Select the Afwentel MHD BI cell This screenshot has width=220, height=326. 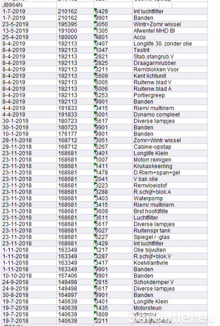[x=170, y=31]
